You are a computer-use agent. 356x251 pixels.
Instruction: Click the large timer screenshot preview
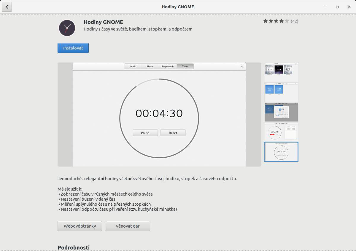[x=159, y=114]
